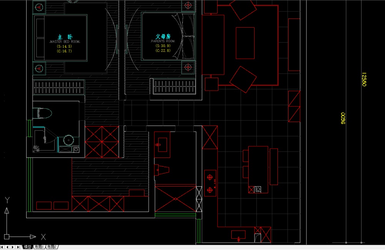This screenshot has width=385, height=250.
Task: Select the red dining table block
Action: (258, 166)
